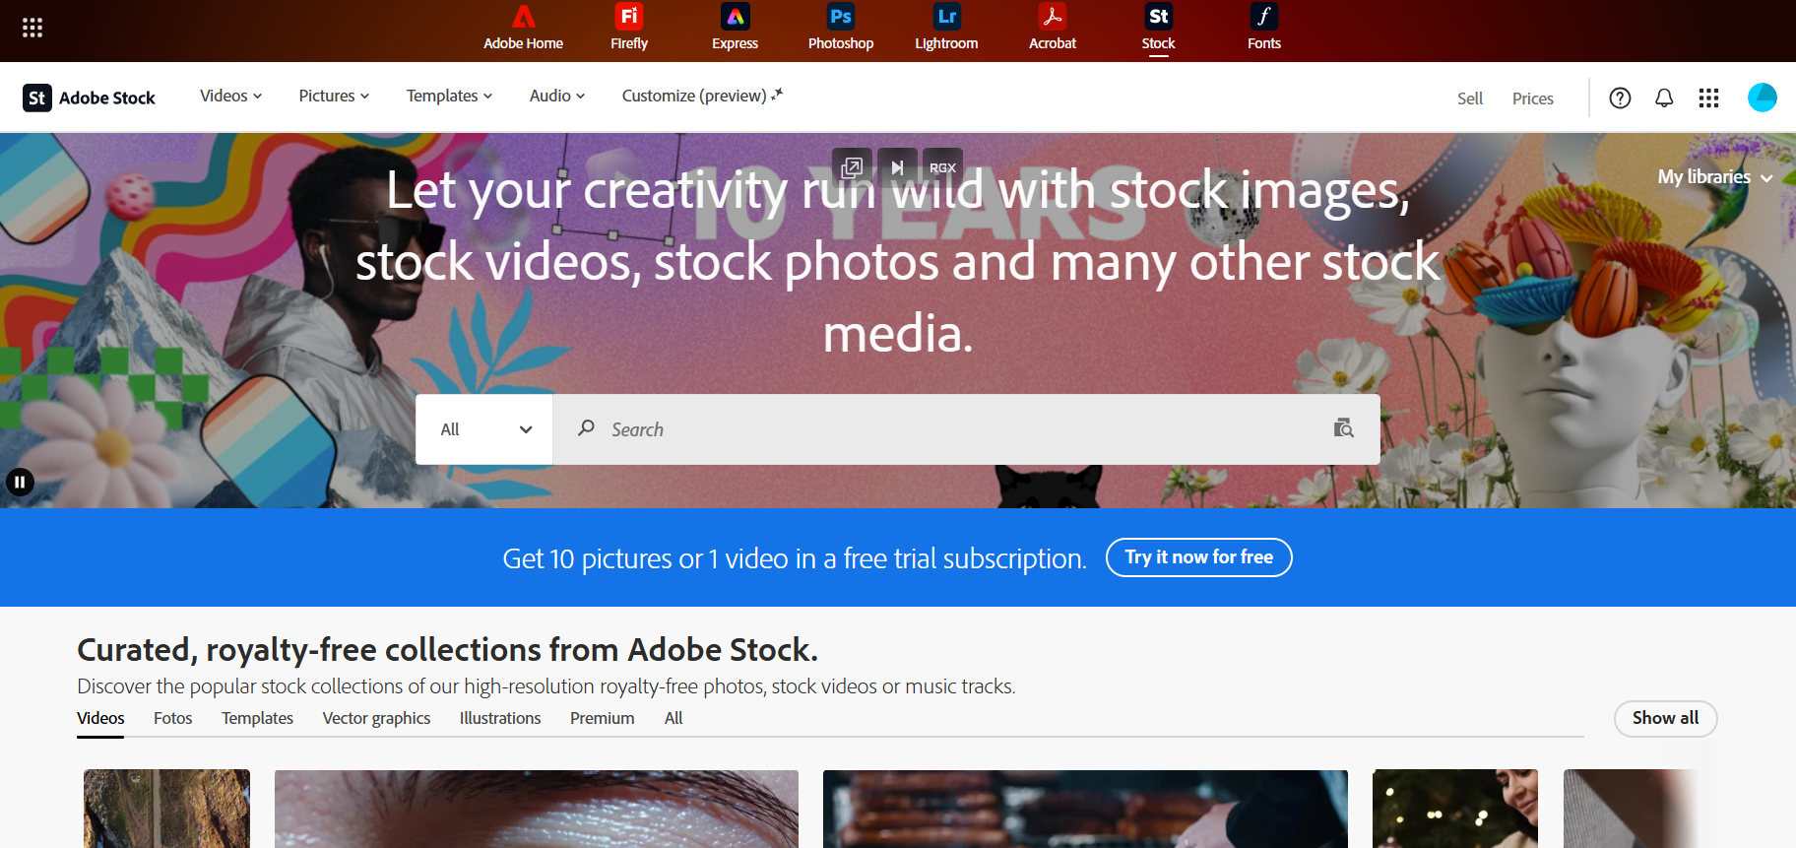Switch to the Illustrations tab
The height and width of the screenshot is (848, 1796).
[500, 719]
